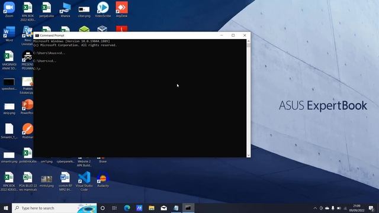Click the Command Prompt taskbar button
Screen dimensions: 379x213
(188, 208)
